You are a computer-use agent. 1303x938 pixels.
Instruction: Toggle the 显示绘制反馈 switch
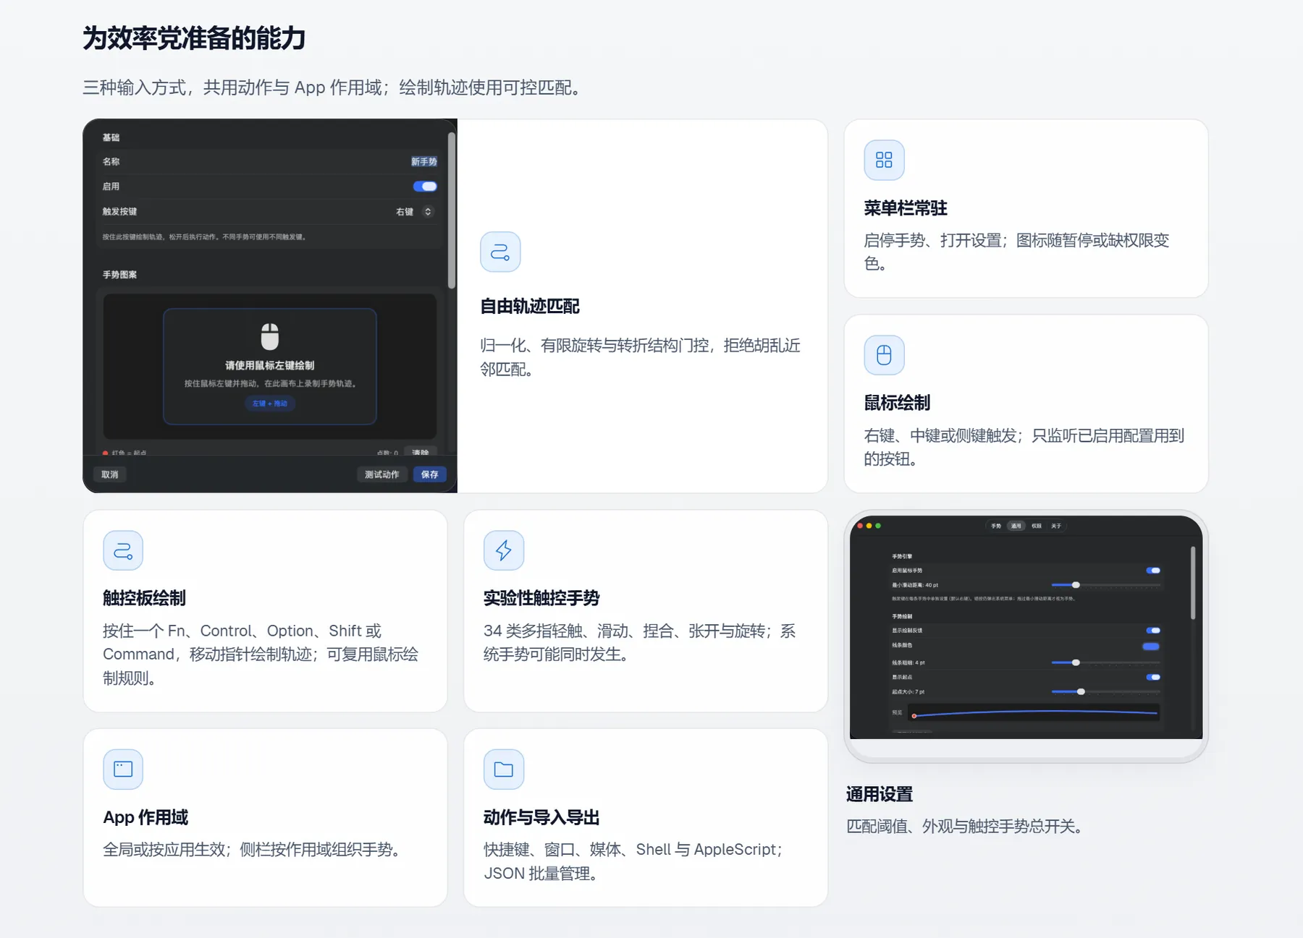point(1153,631)
